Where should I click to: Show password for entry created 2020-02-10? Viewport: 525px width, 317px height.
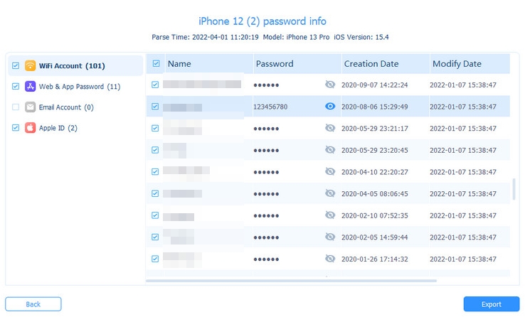(x=329, y=216)
